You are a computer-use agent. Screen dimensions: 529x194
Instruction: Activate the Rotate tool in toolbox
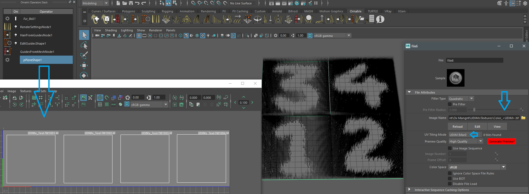84,75
